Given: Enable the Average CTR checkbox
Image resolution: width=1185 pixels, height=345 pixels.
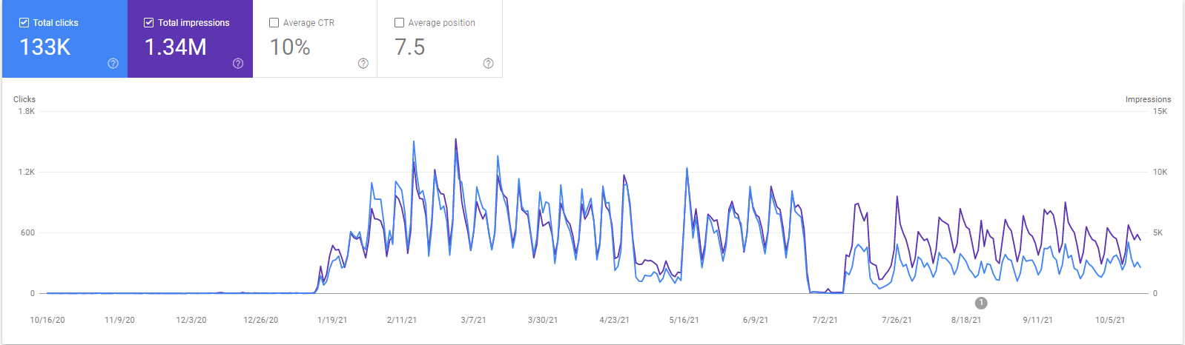Looking at the screenshot, I should pos(274,23).
